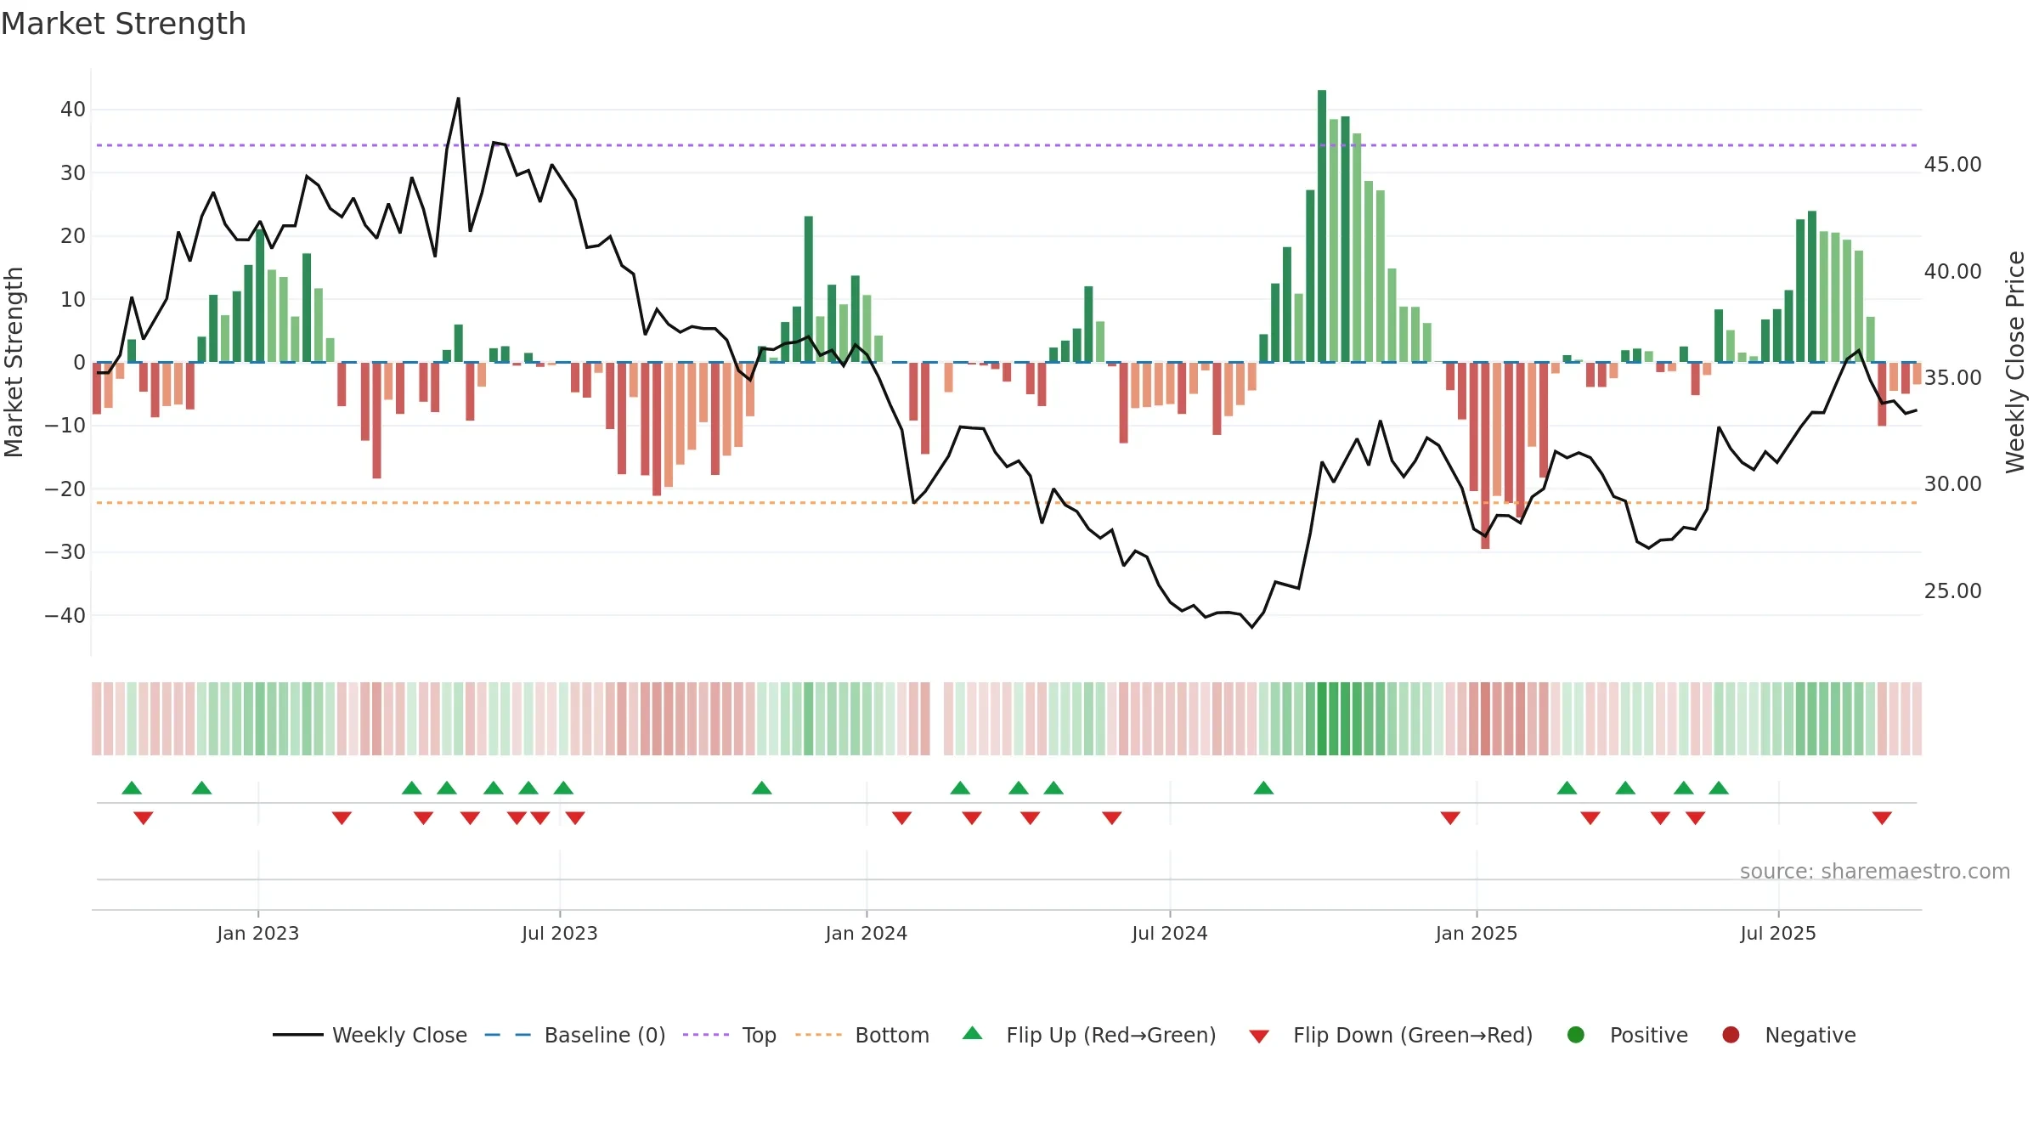
Task: Click the '45.00' price tick on the right axis
Action: click(x=1952, y=165)
